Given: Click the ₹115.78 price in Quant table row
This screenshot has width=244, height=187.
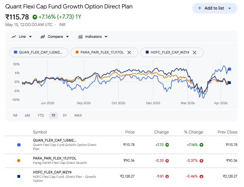Looking at the screenshot, I should tap(129, 145).
